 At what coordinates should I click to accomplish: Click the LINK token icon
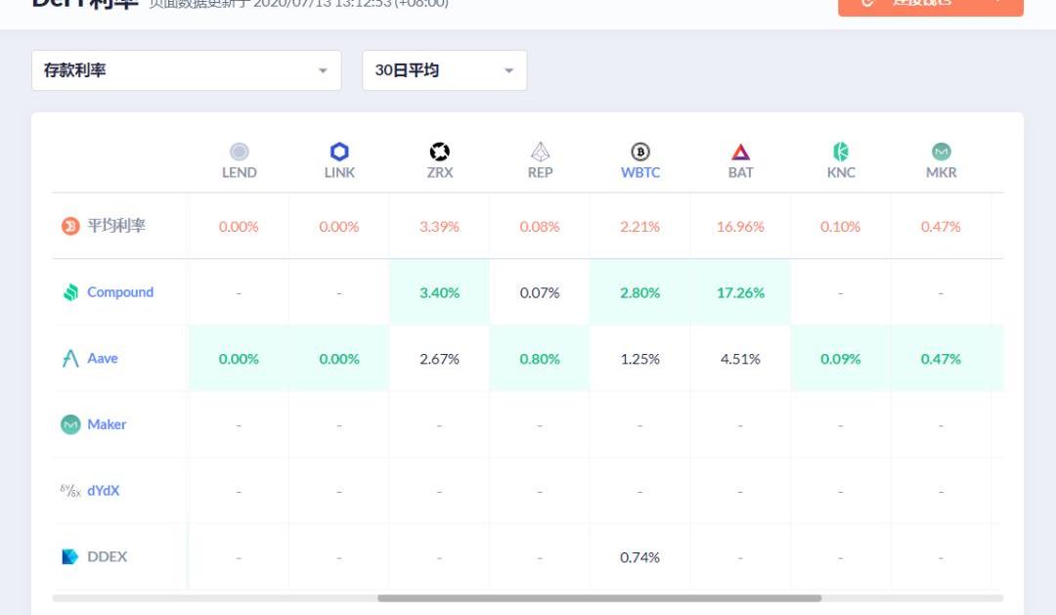click(339, 152)
